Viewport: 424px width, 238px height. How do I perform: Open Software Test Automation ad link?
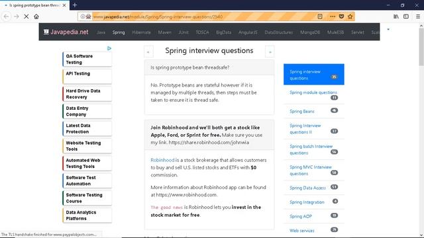[87, 180]
